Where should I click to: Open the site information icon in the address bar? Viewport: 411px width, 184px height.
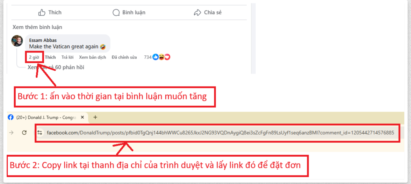(x=40, y=133)
